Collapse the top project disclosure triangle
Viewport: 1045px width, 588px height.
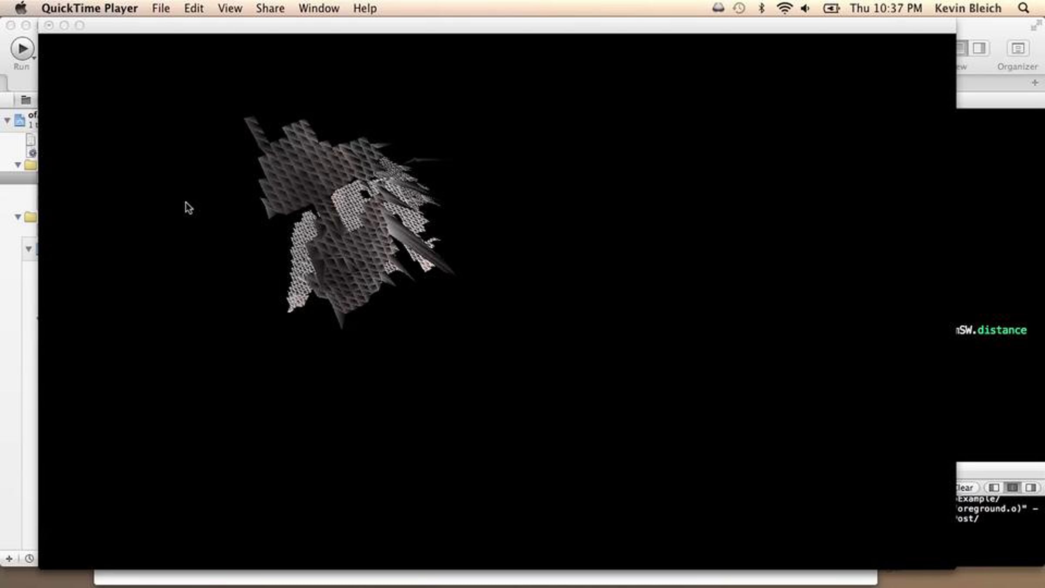pos(7,120)
